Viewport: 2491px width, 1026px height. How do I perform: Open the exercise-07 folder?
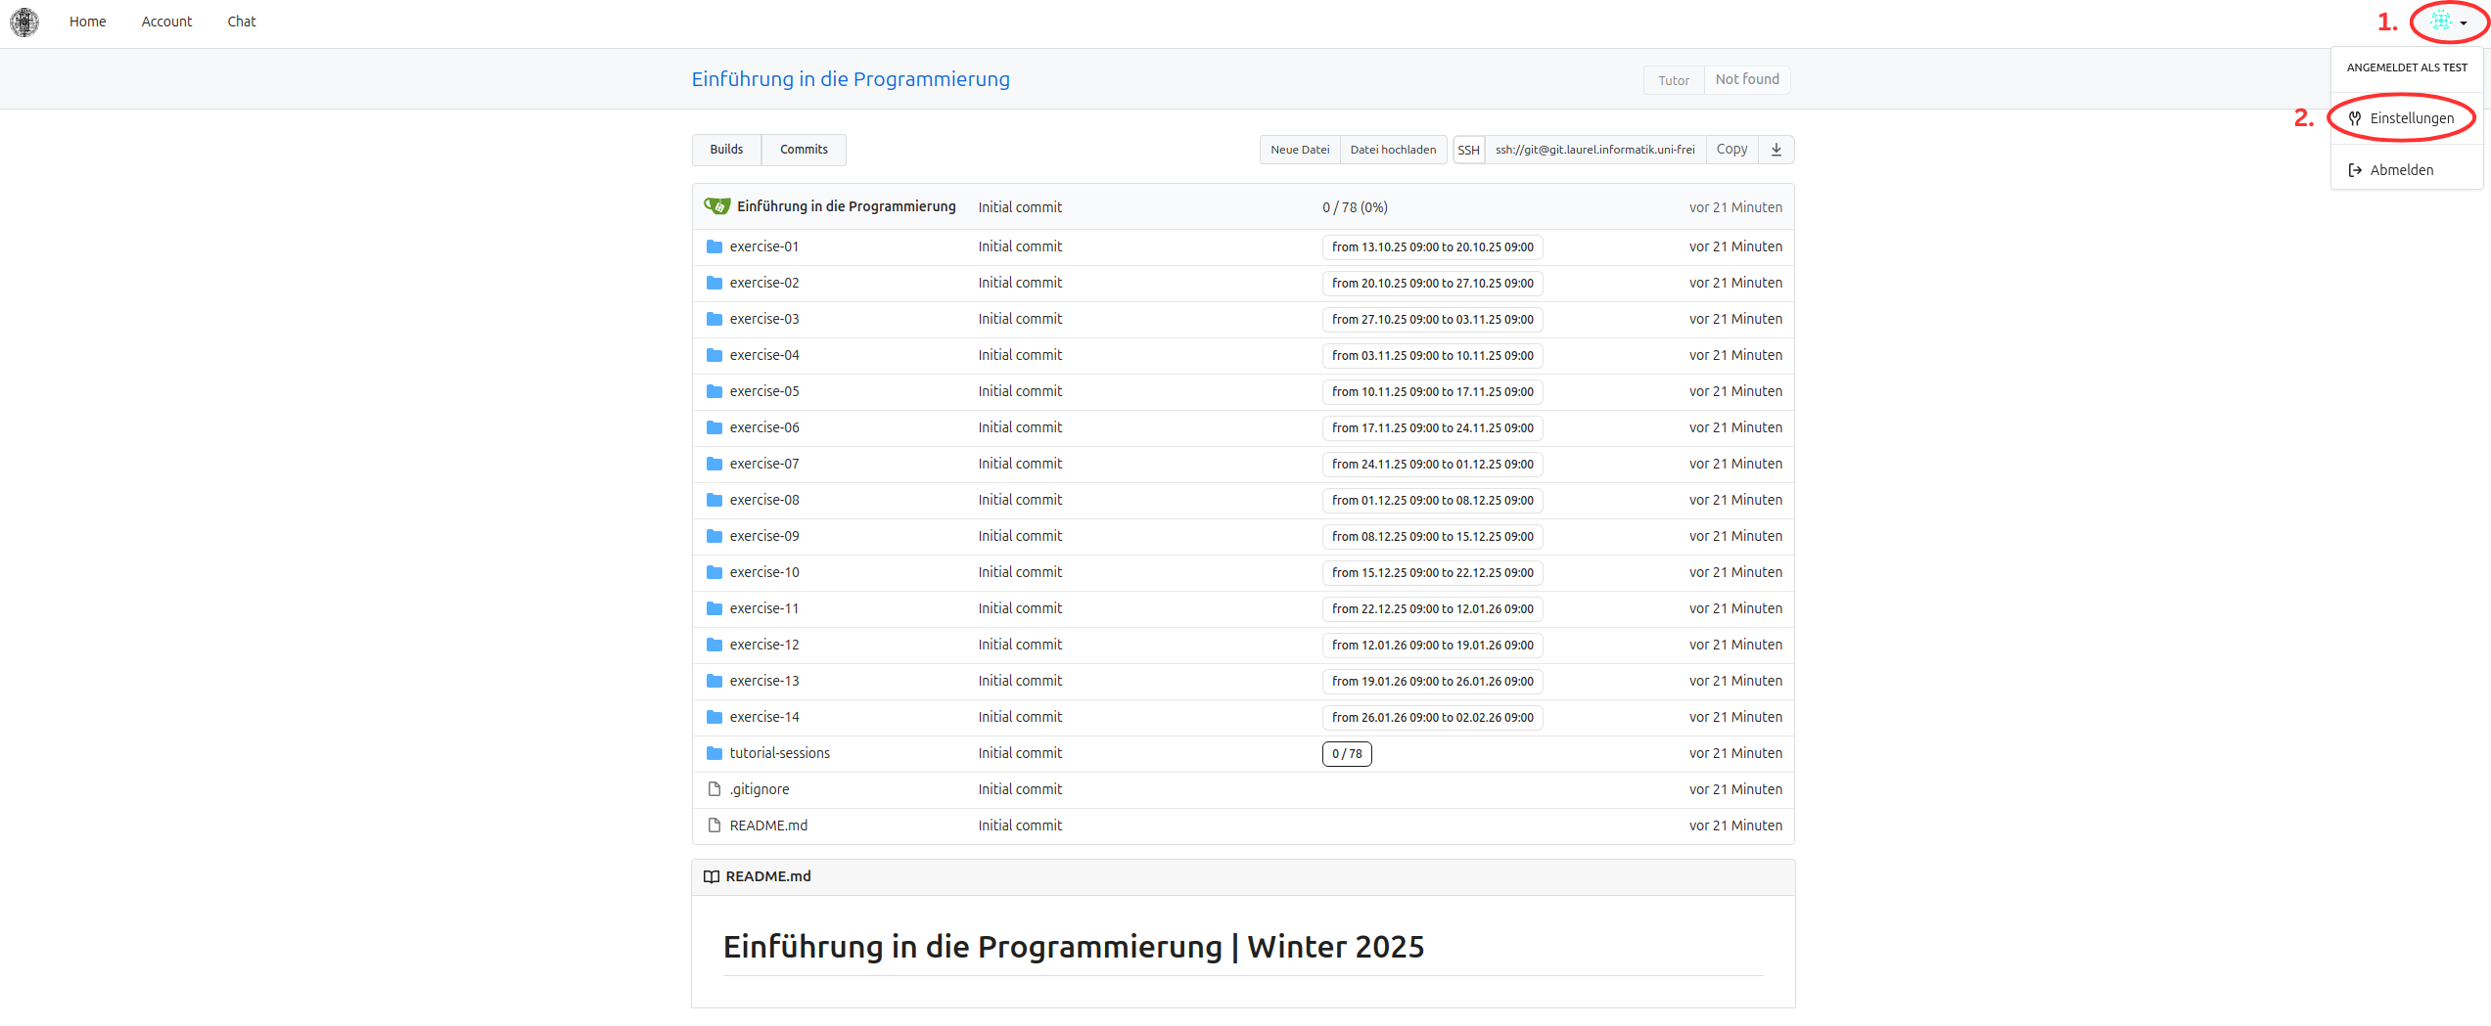[x=763, y=464]
